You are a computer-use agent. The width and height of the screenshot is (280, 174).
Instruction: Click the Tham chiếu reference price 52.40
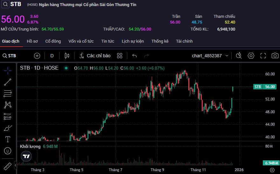pyautogui.click(x=230, y=22)
